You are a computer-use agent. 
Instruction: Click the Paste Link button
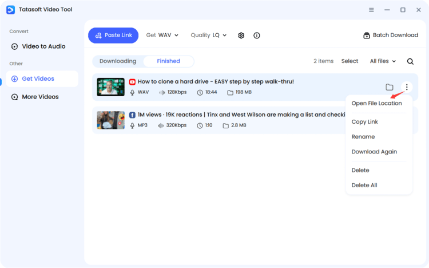point(113,36)
